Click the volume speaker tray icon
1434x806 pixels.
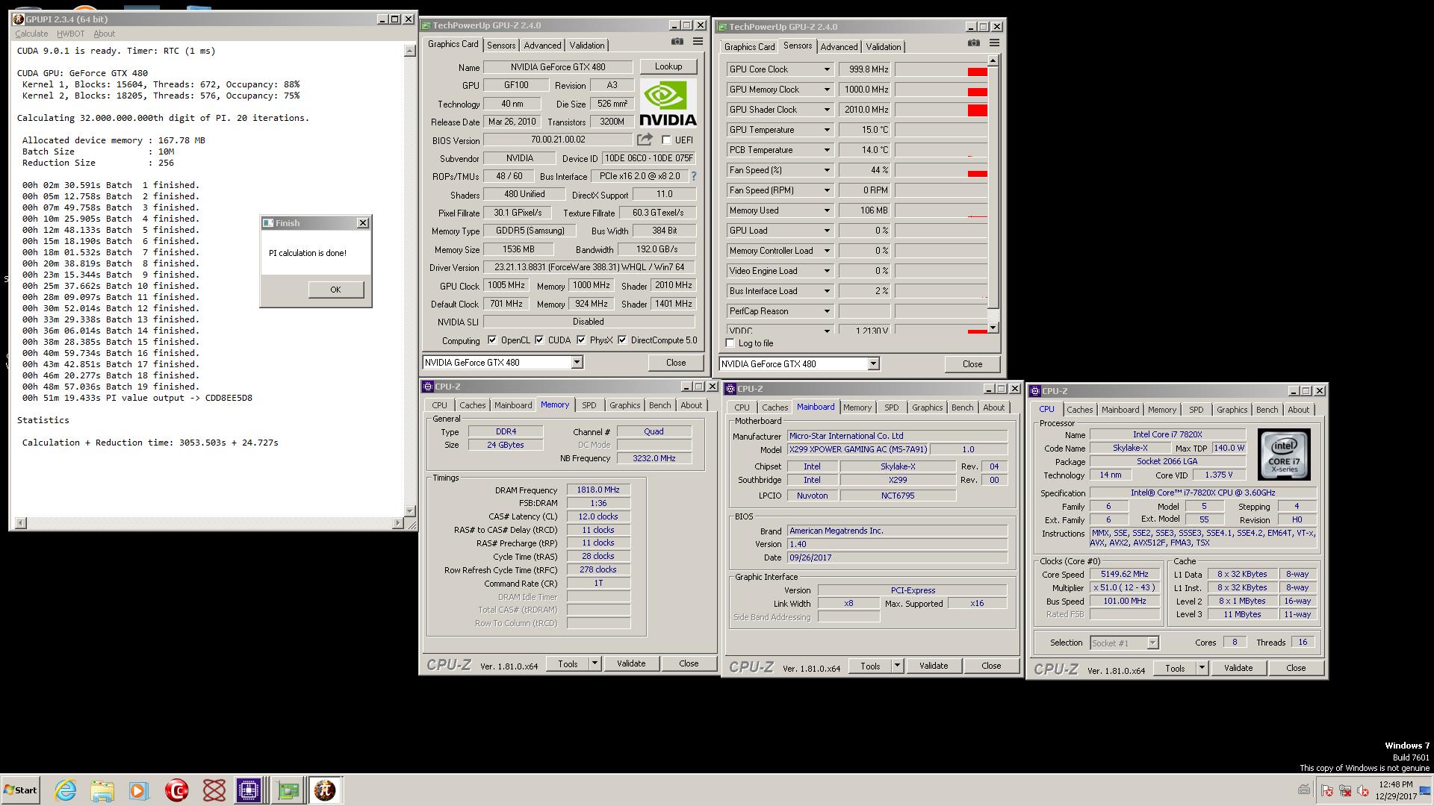[x=1363, y=790]
